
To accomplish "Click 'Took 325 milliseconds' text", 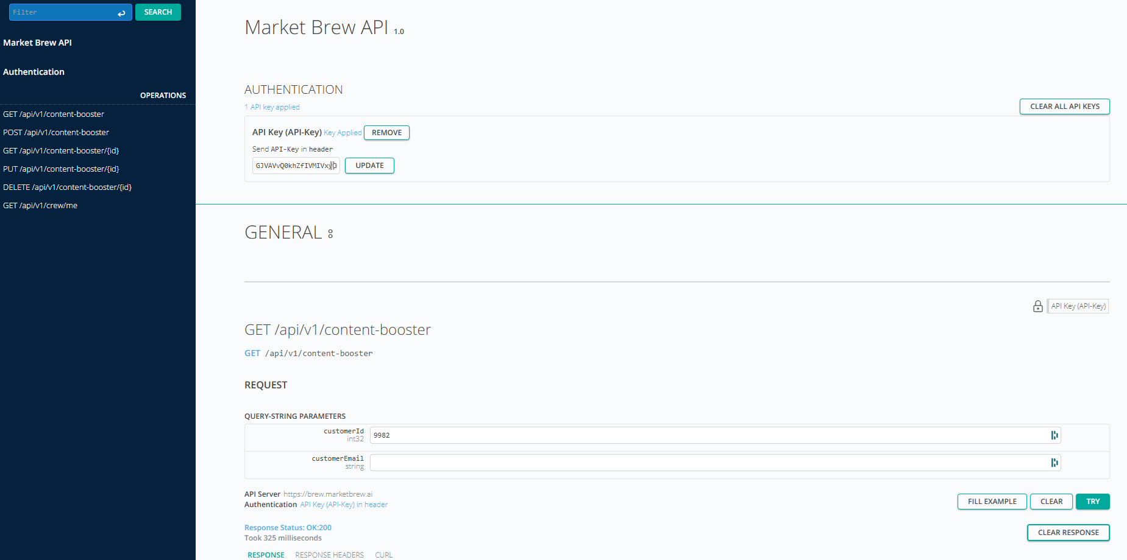I will click(x=283, y=538).
